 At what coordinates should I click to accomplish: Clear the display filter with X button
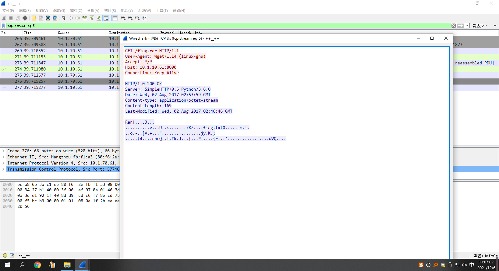[x=454, y=26]
